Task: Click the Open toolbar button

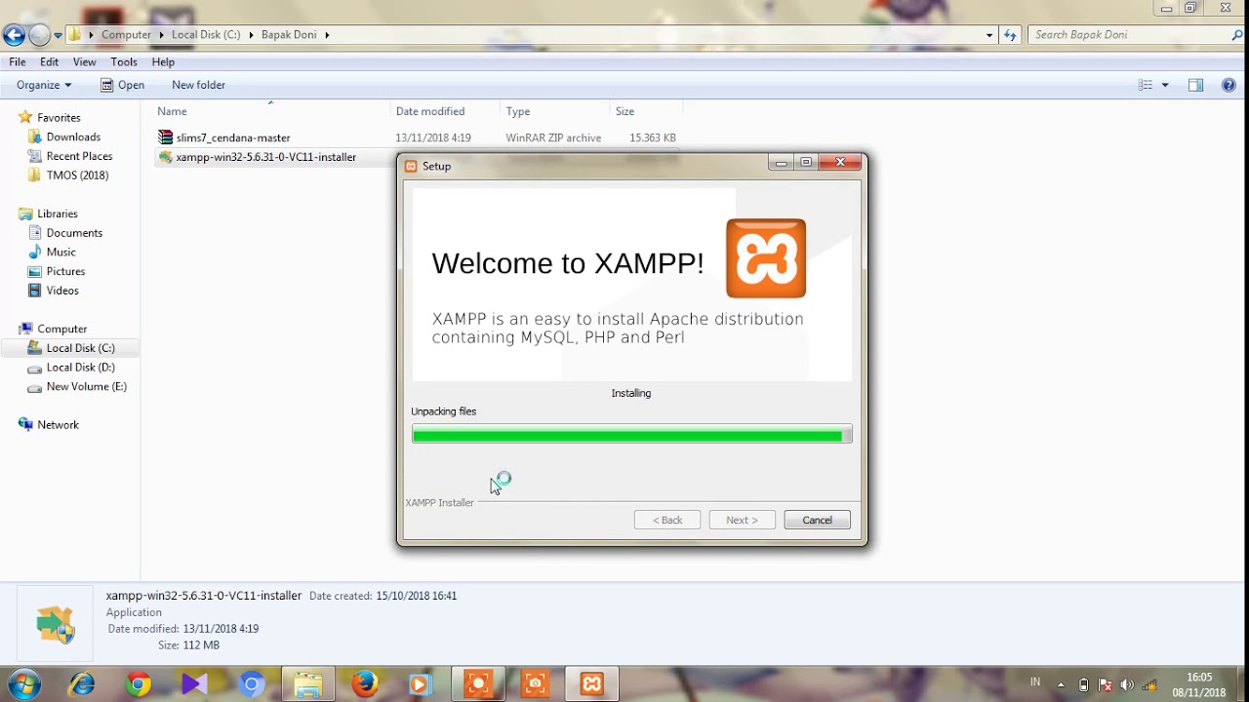Action: (123, 85)
